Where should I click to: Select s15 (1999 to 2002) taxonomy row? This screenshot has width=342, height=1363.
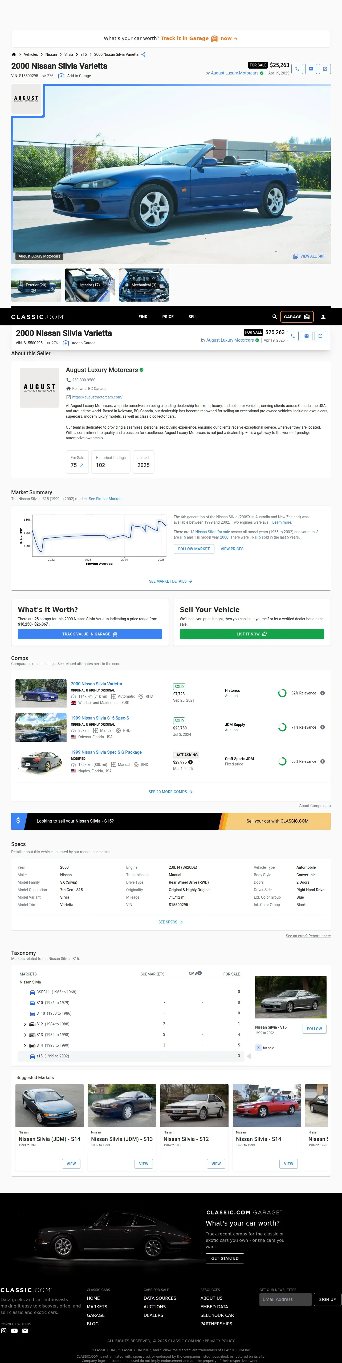tap(131, 1056)
